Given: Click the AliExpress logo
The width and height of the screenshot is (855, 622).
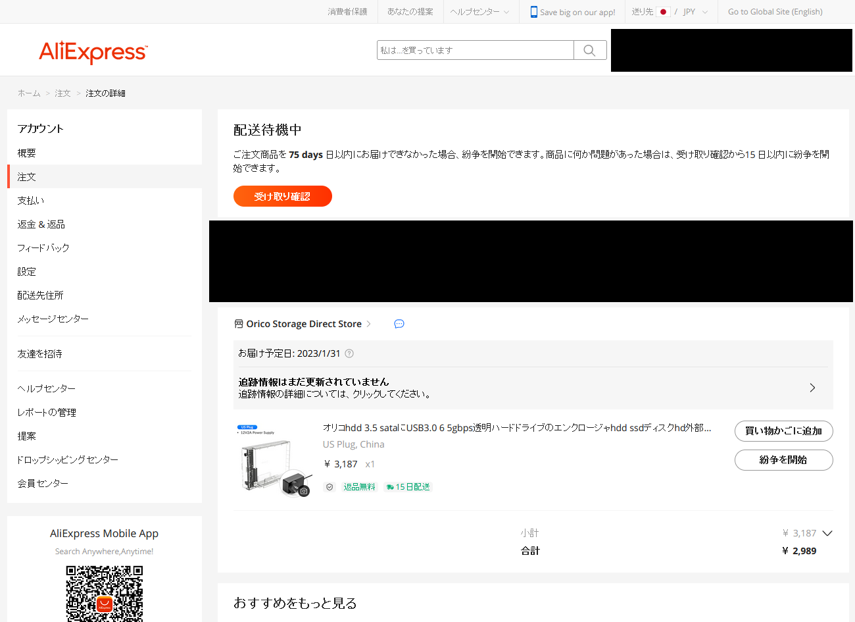Looking at the screenshot, I should (93, 52).
